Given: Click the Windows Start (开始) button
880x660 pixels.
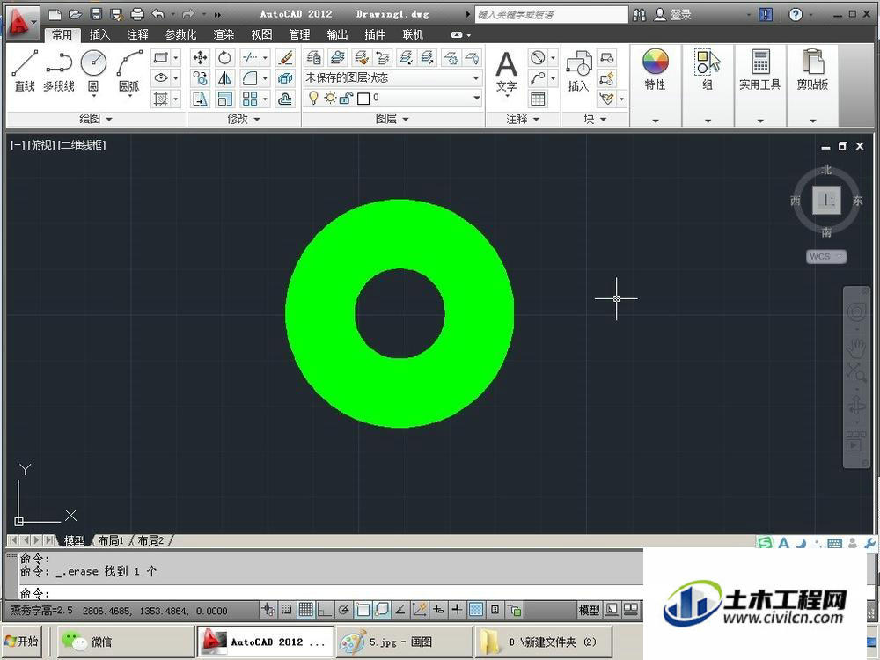Looking at the screenshot, I should point(21,641).
